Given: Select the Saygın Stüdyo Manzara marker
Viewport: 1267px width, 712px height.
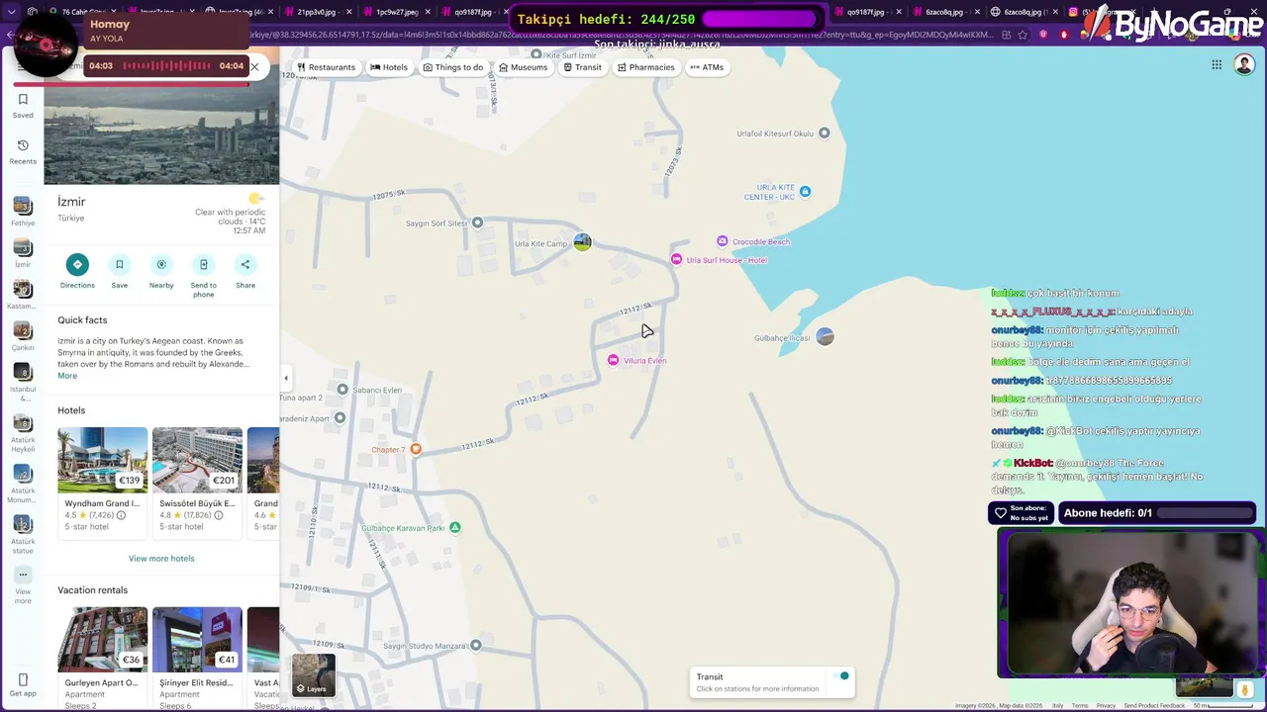Looking at the screenshot, I should [475, 645].
